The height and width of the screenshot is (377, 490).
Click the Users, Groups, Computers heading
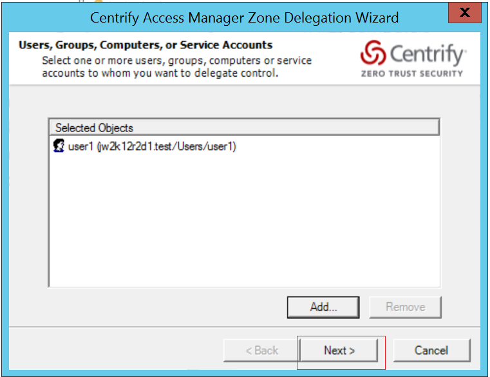[146, 45]
